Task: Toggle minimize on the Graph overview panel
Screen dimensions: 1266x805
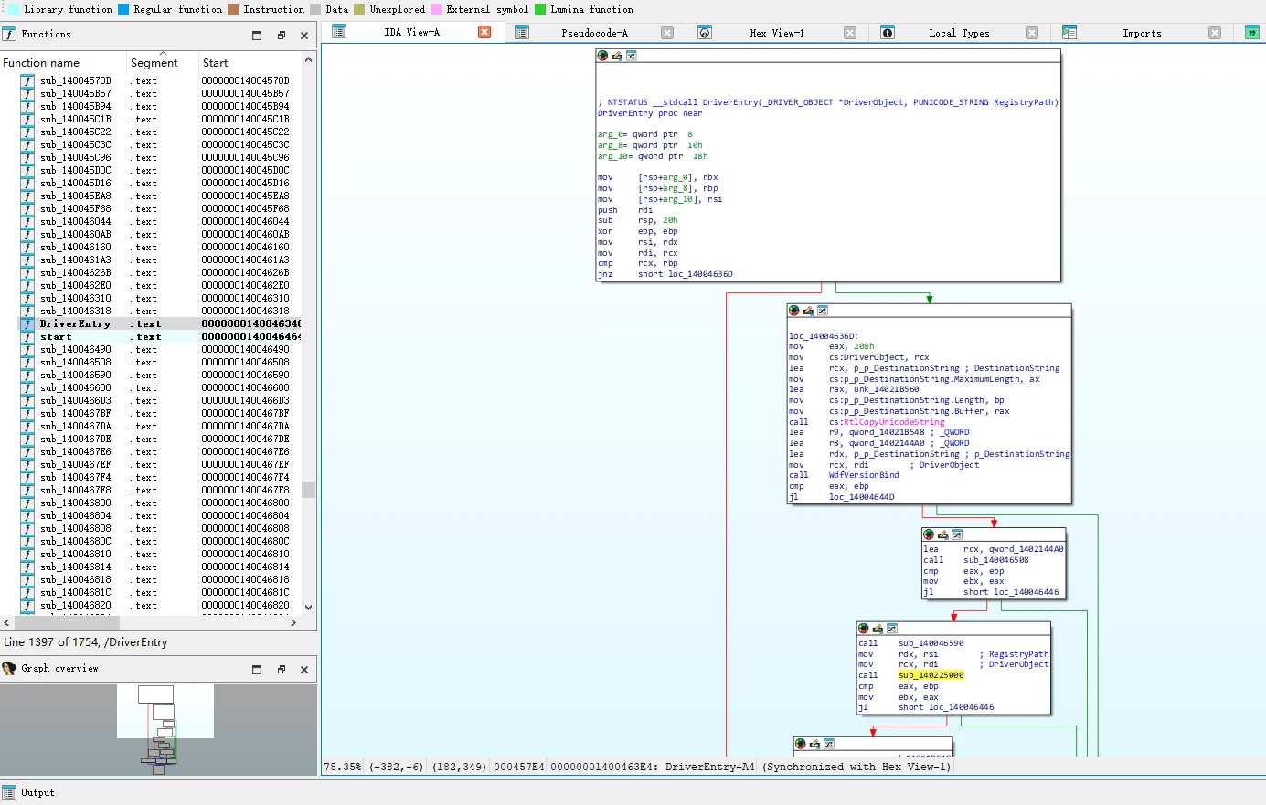Action: (257, 670)
